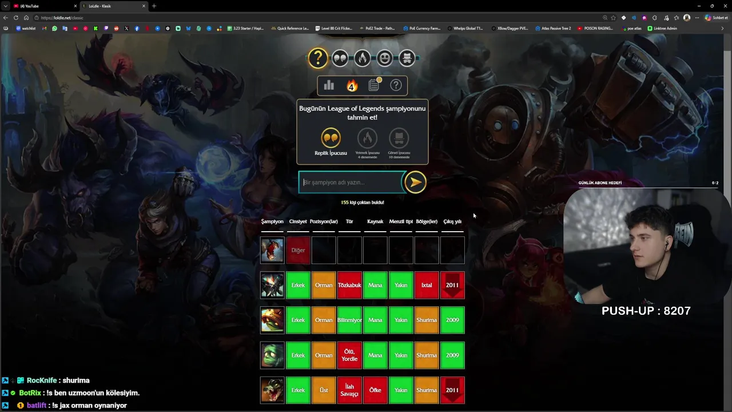
Task: Click the Üst position cell
Action: (324, 390)
